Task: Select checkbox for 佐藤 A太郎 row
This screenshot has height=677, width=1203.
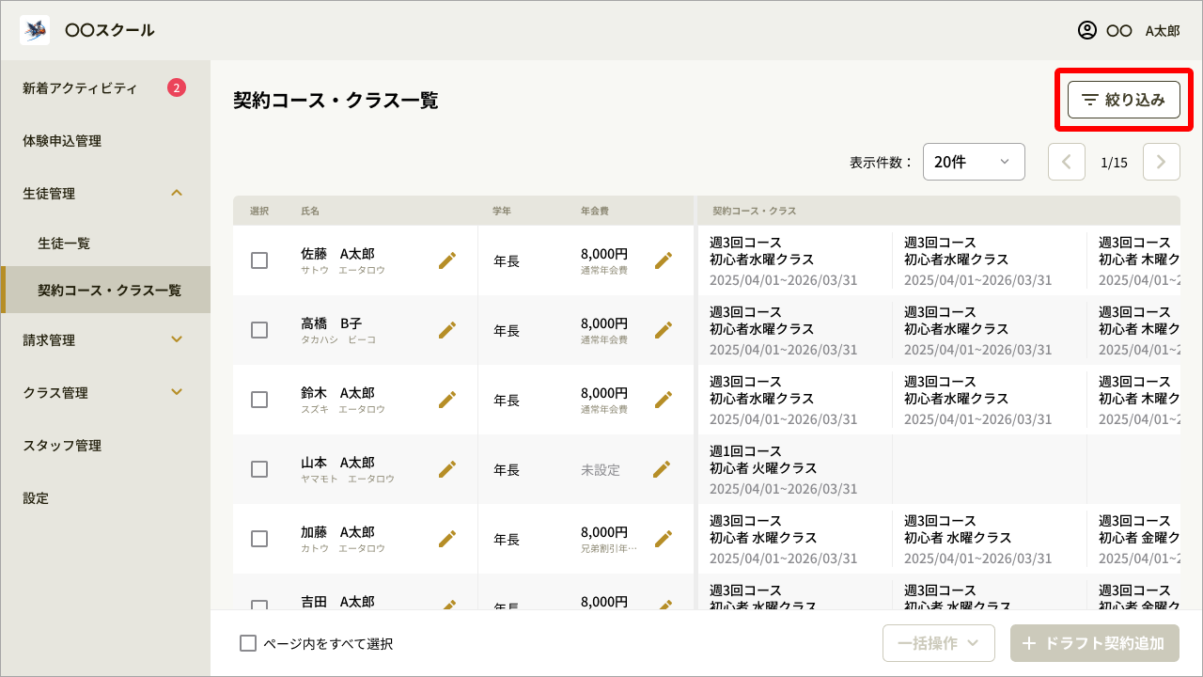Action: (x=259, y=260)
